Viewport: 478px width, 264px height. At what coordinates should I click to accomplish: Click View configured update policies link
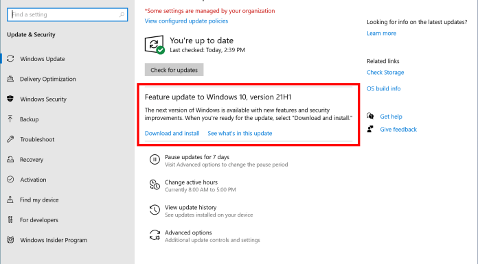point(186,21)
